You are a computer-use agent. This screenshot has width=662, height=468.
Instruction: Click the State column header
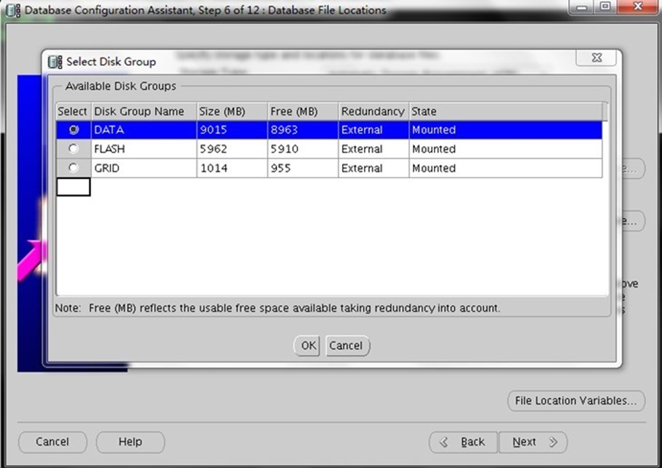point(506,111)
